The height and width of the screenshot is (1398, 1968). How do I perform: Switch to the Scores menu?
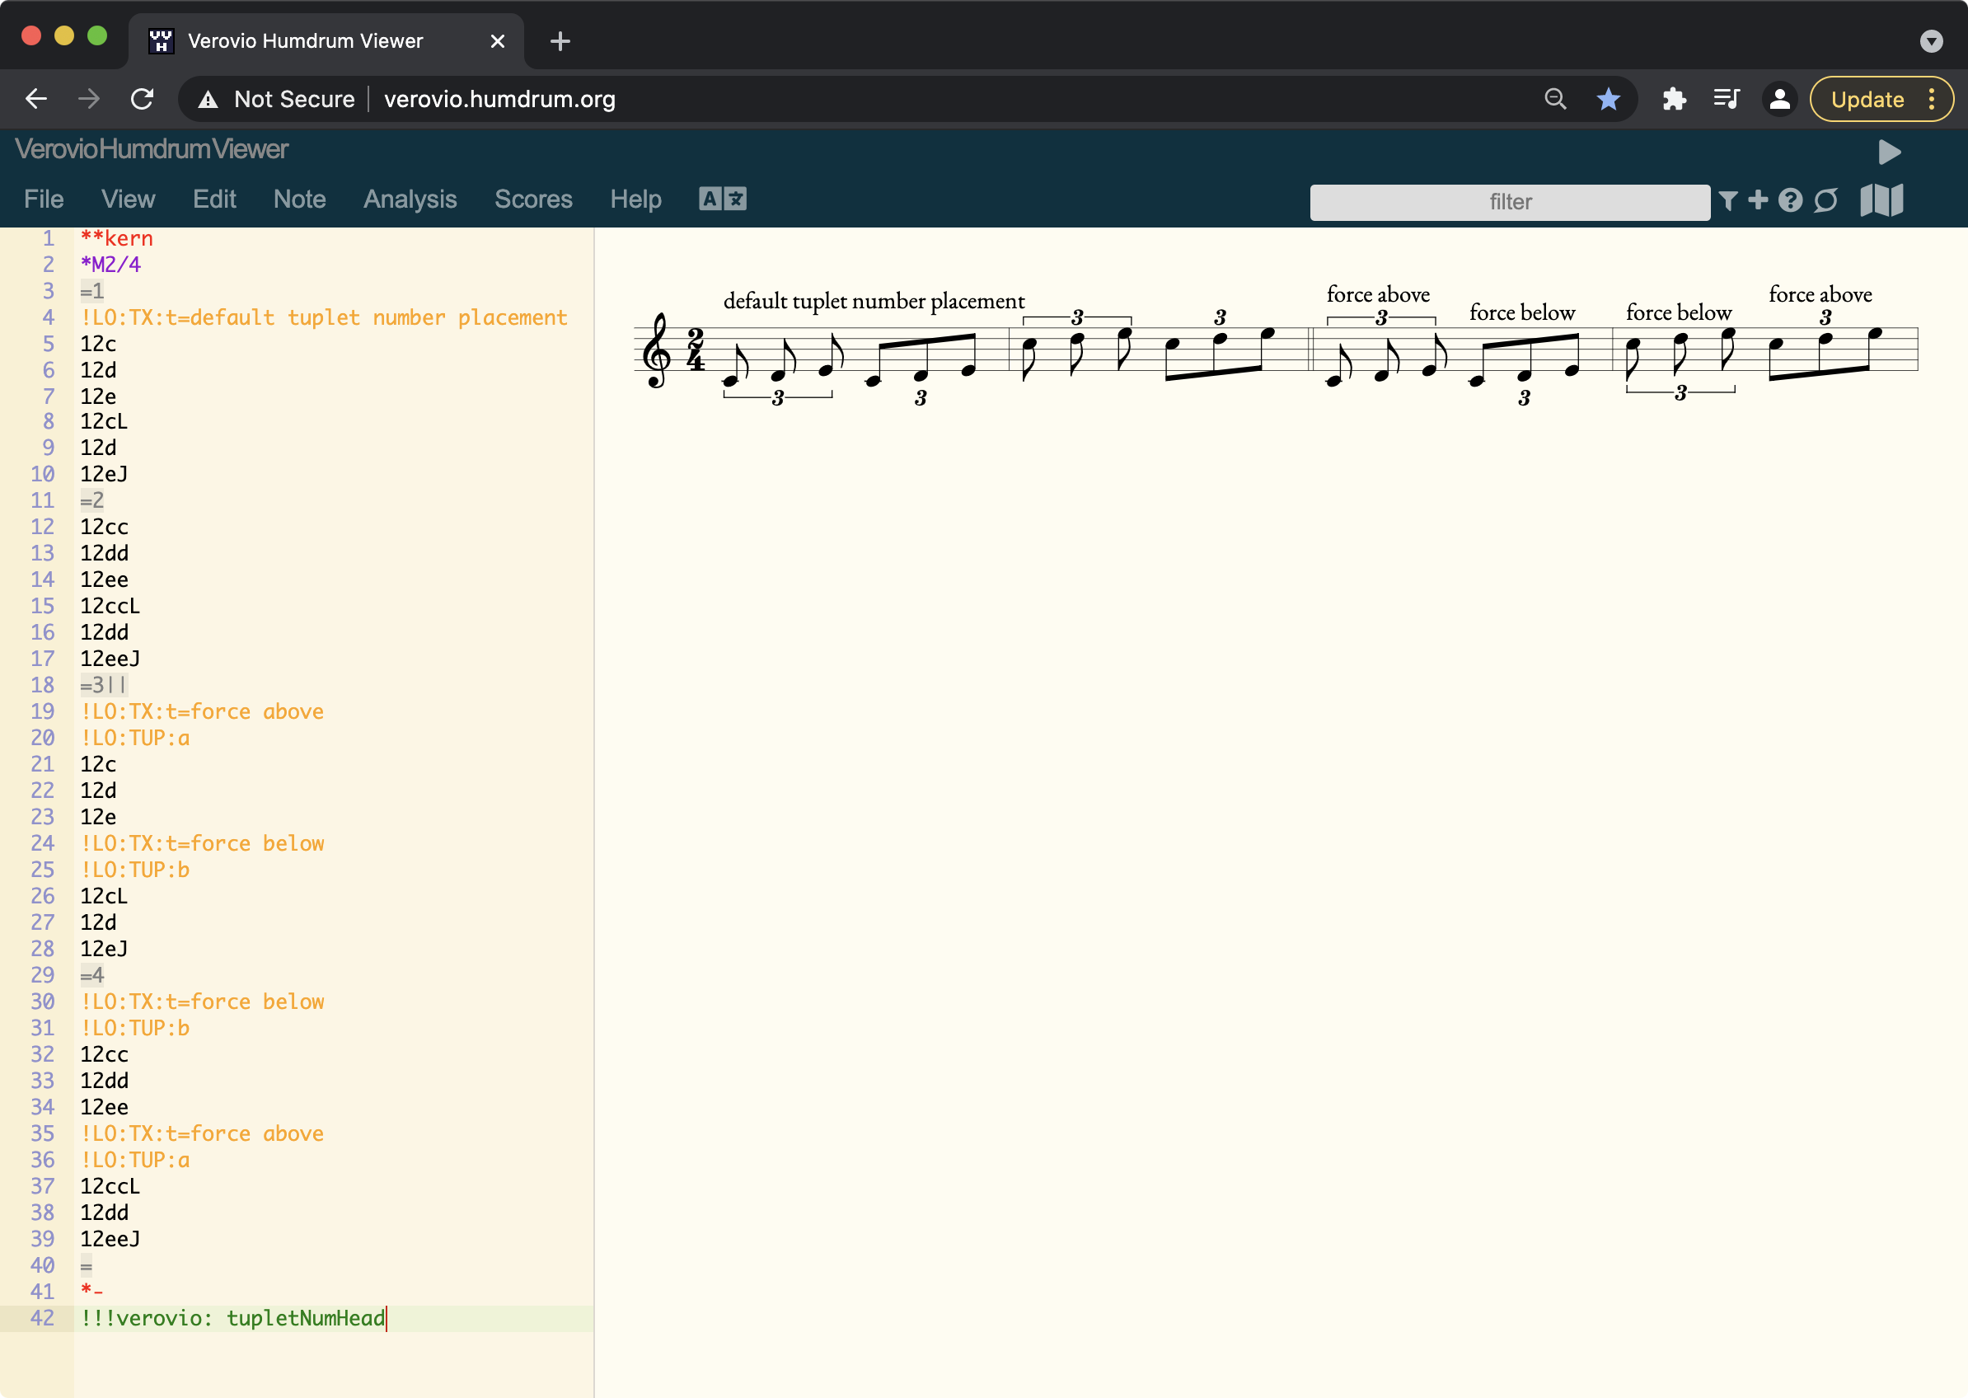[533, 199]
